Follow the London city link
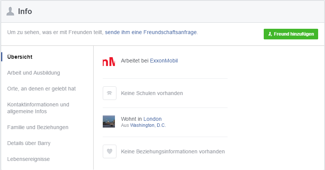Viewport: 325px width, 170px height. [x=153, y=119]
